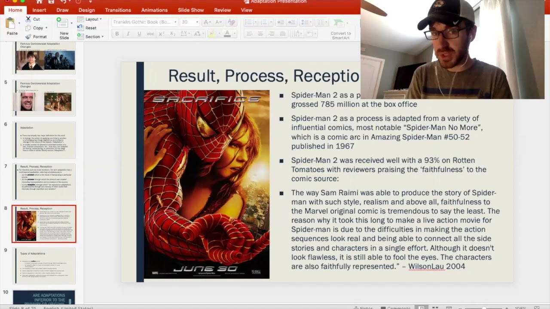
Task: Open the Animations tab
Action: coord(154,10)
